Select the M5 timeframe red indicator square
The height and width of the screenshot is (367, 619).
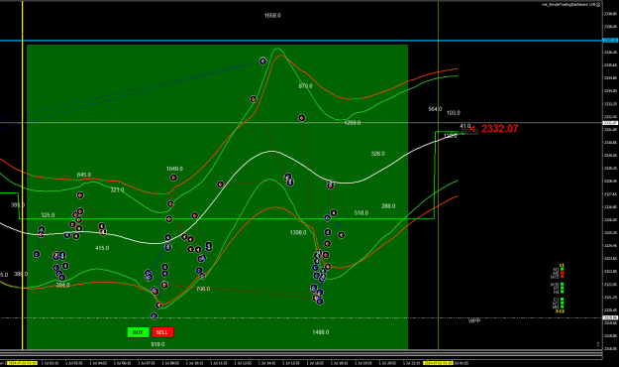(563, 273)
